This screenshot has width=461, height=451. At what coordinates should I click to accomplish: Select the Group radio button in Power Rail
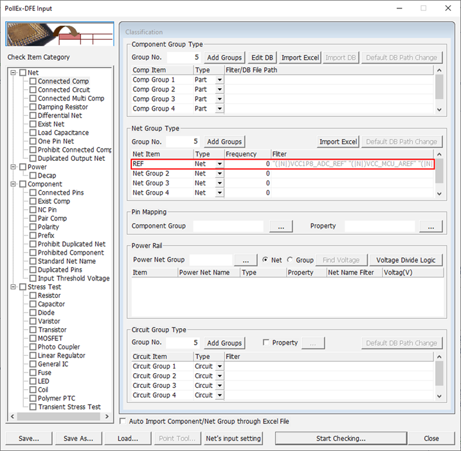coord(290,260)
